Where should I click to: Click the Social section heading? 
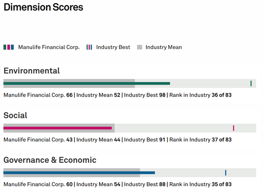(x=15, y=115)
